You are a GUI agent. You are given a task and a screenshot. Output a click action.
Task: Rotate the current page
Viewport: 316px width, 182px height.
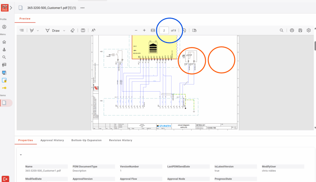(184, 30)
